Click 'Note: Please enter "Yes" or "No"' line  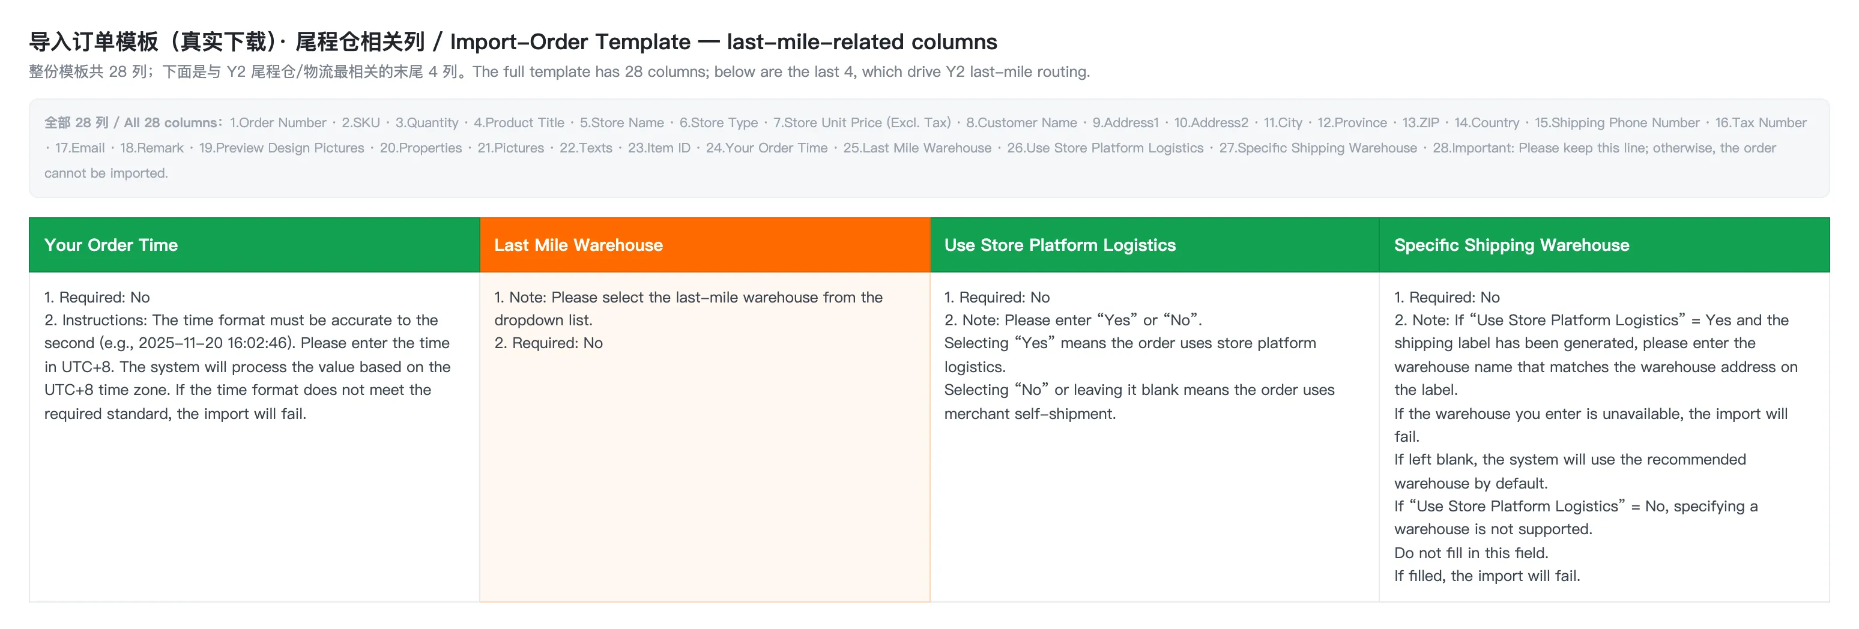coord(1073,321)
